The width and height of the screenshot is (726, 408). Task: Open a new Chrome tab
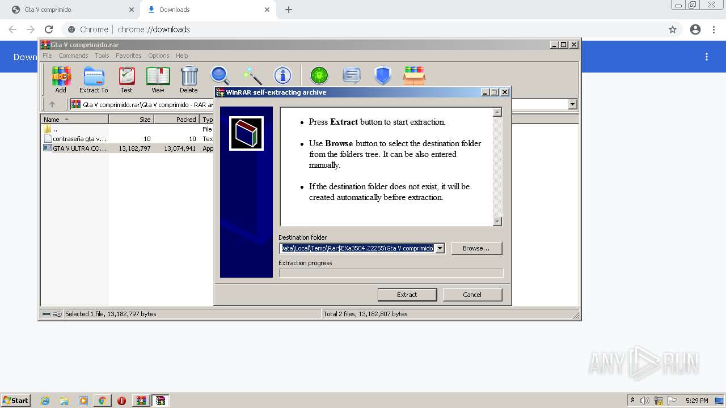tap(289, 10)
